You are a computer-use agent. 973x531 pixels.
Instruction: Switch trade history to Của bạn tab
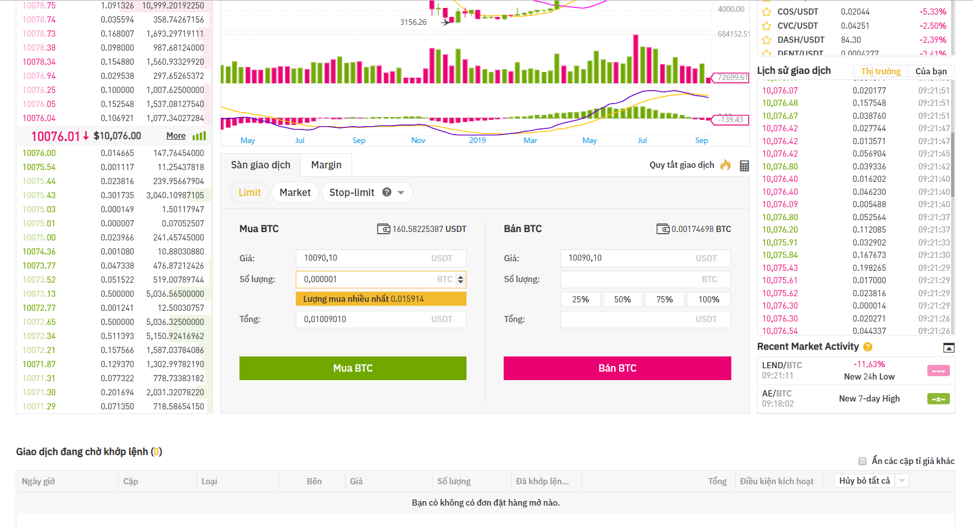[931, 72]
